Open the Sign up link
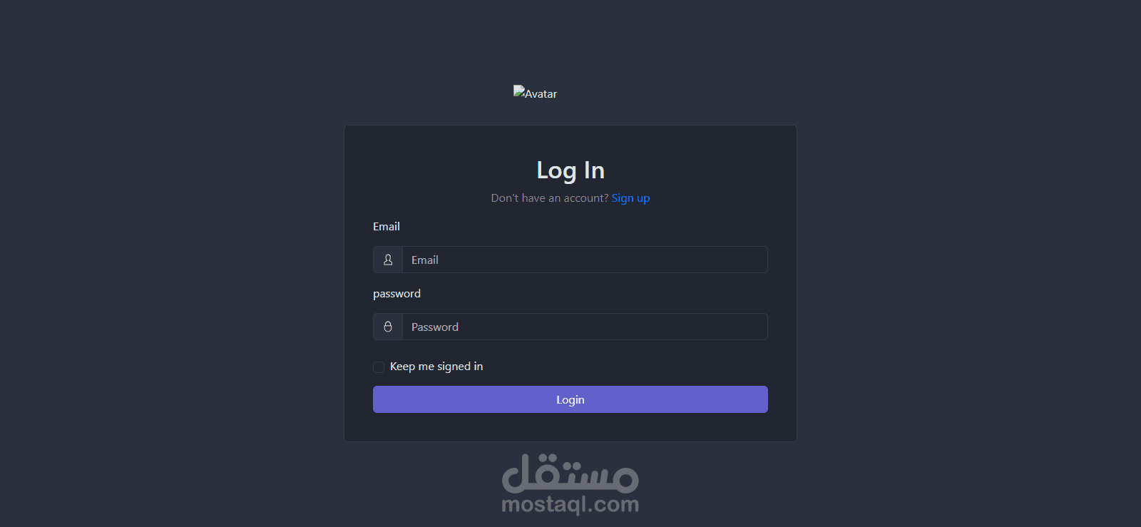The height and width of the screenshot is (527, 1141). click(630, 198)
